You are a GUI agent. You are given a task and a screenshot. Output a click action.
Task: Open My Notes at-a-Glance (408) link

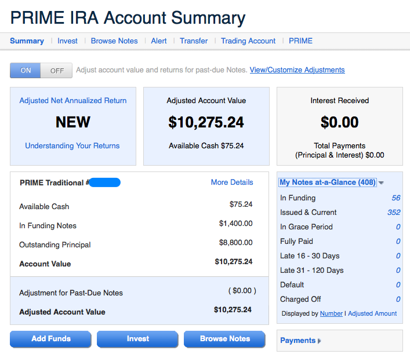pyautogui.click(x=328, y=182)
